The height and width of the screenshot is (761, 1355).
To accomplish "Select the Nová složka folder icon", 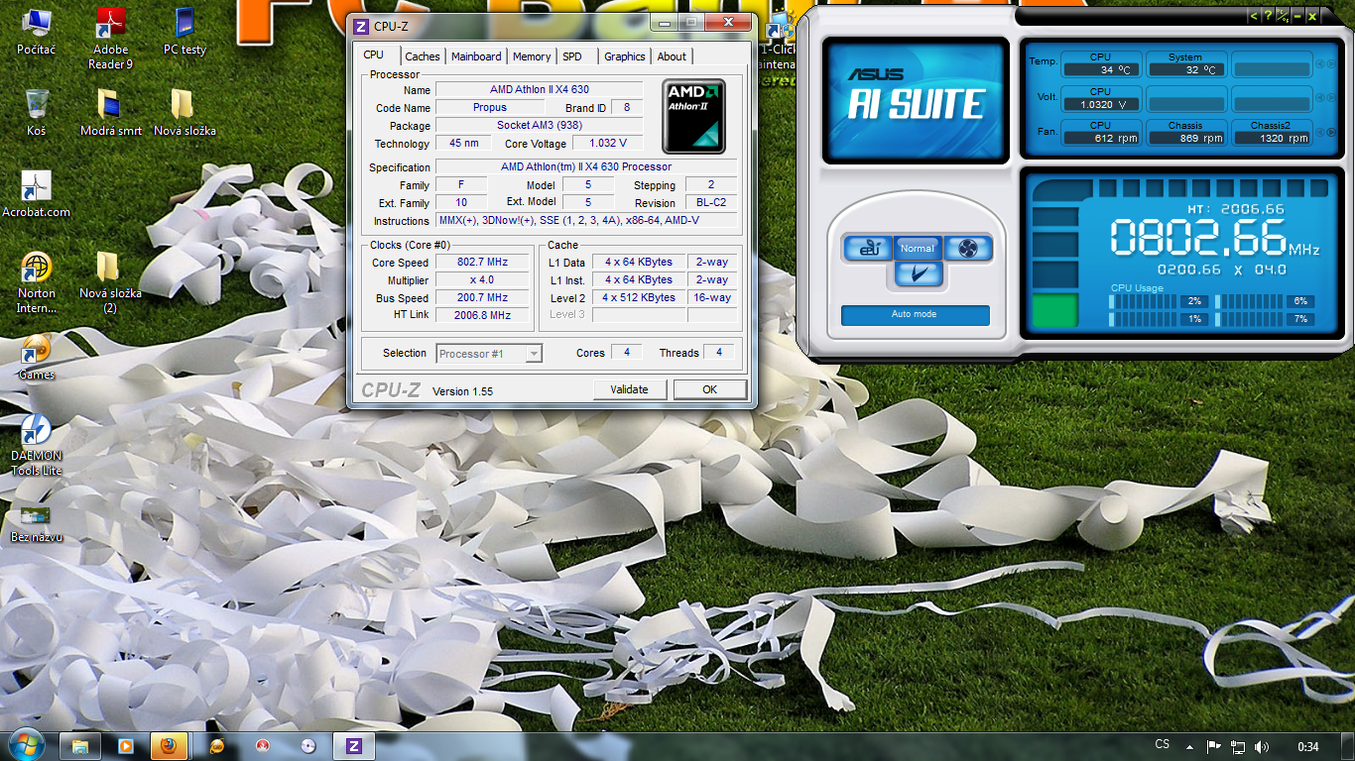I will coord(185,112).
